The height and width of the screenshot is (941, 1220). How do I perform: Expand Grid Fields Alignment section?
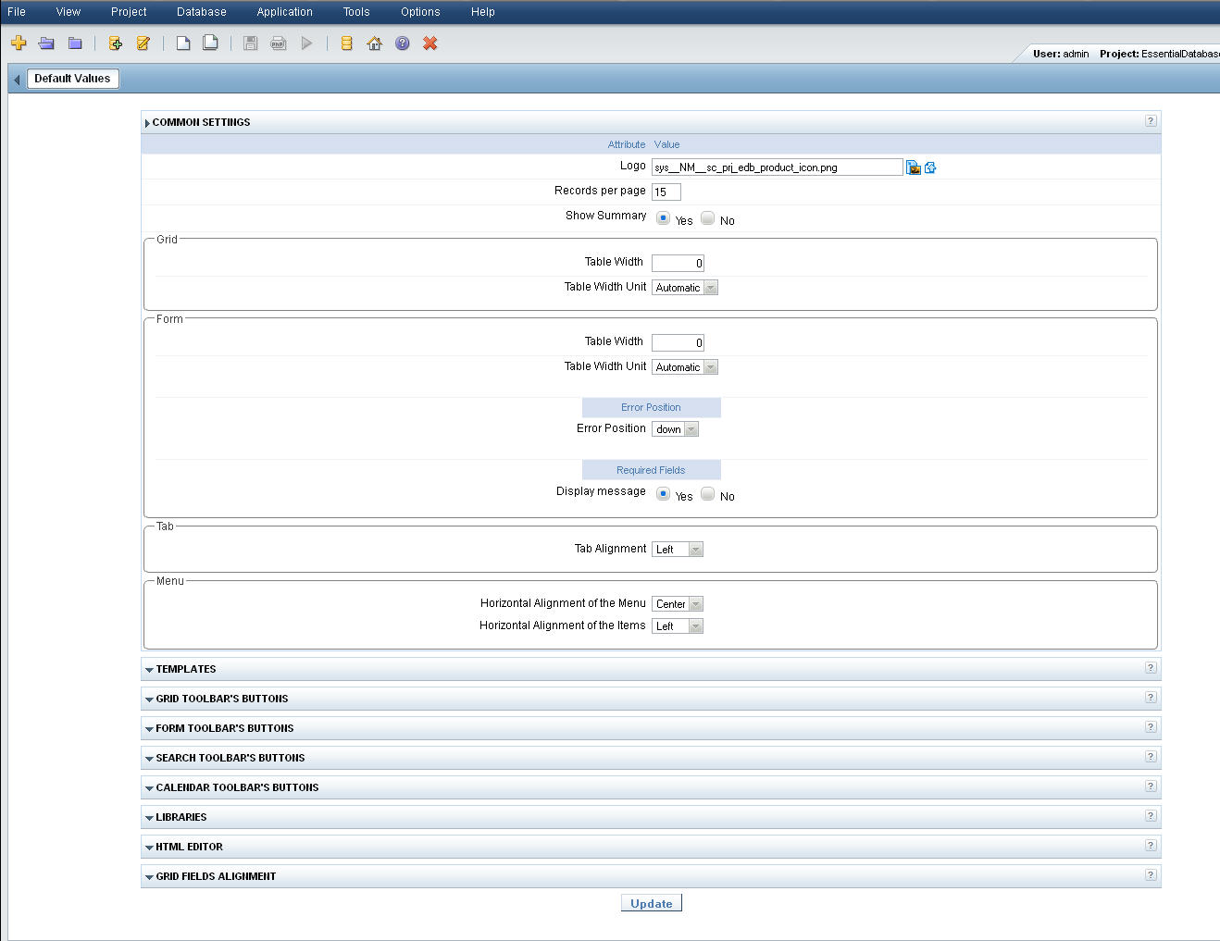(x=149, y=877)
